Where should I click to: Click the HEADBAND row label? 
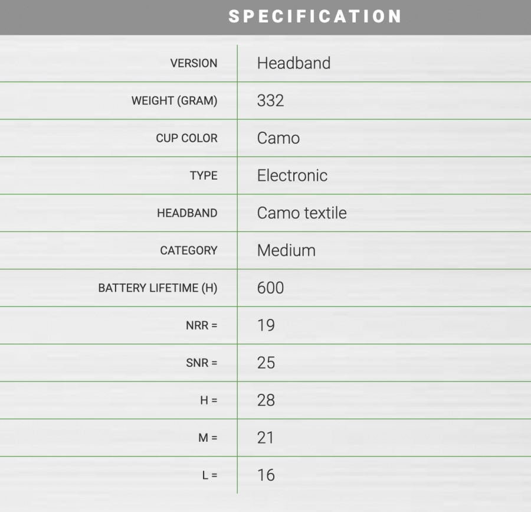(x=187, y=213)
